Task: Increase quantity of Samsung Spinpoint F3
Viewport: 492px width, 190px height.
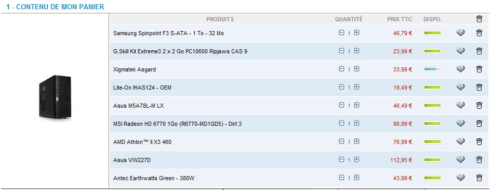Action: 356,33
